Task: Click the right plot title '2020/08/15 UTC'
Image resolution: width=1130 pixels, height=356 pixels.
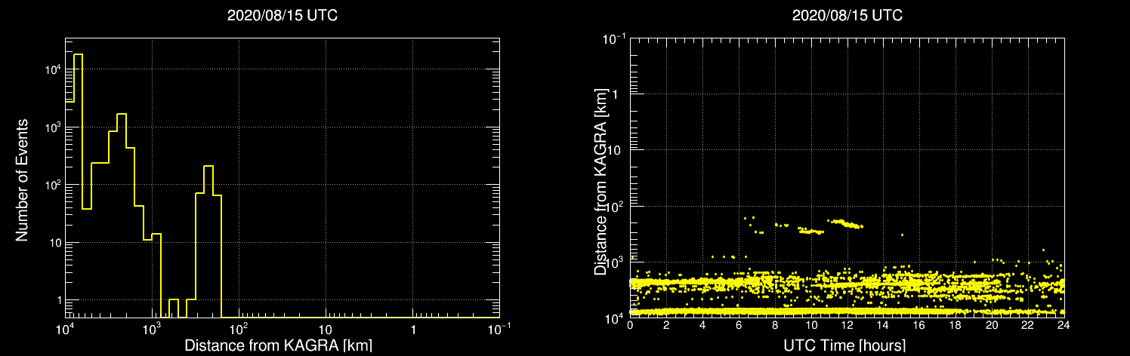Action: pyautogui.click(x=847, y=16)
